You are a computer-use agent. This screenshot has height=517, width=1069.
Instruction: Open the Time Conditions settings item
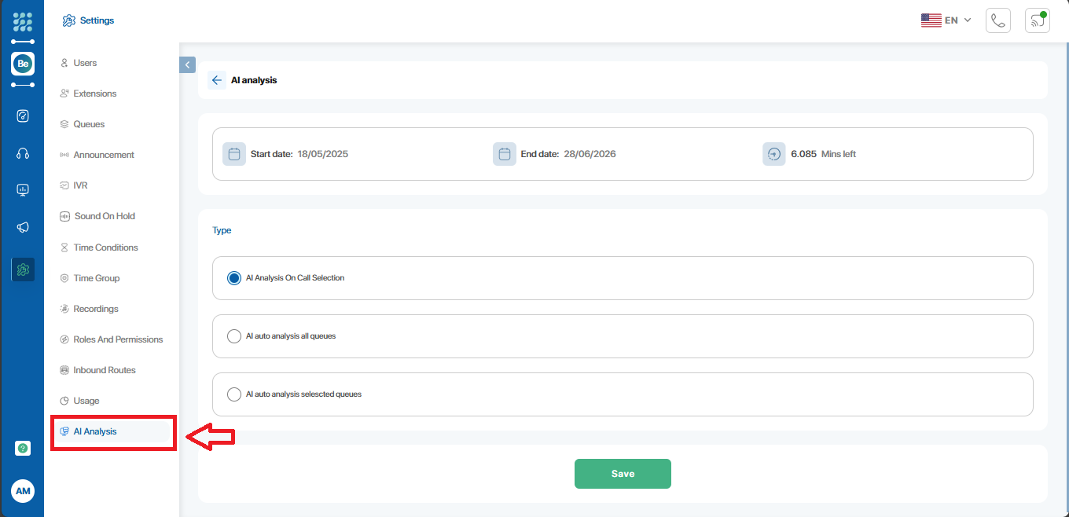pyautogui.click(x=105, y=247)
